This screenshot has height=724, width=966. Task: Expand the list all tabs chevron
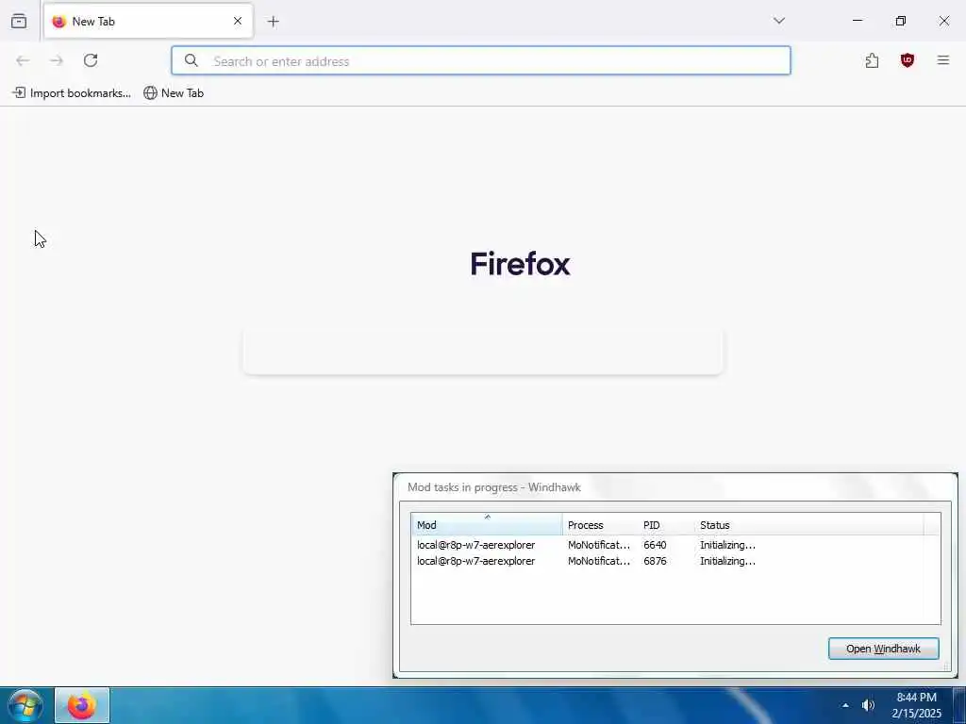(x=779, y=21)
